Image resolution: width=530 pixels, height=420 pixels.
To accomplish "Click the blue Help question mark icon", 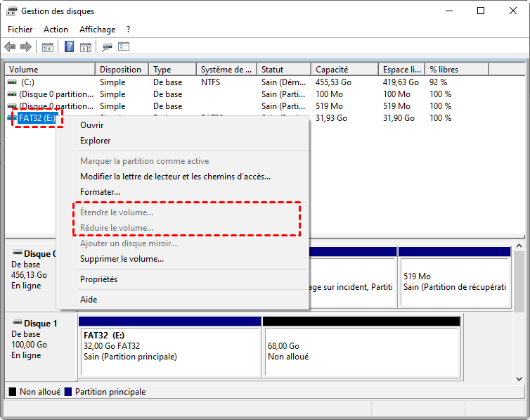I will tap(70, 47).
